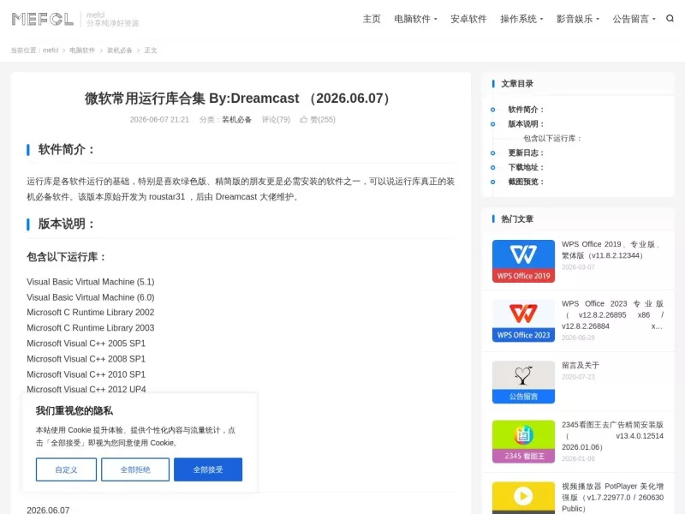Screen dimensions: 685x514
Task: Open the 2345看图王去广告精简安装版 article title
Action: point(612,436)
